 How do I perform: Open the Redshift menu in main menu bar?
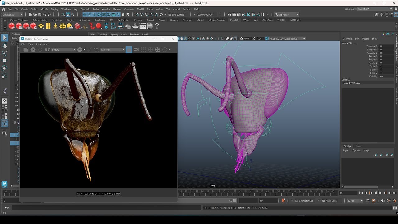pos(187,9)
